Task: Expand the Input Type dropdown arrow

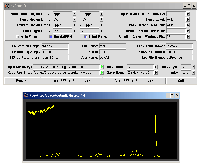Action: click(193, 67)
